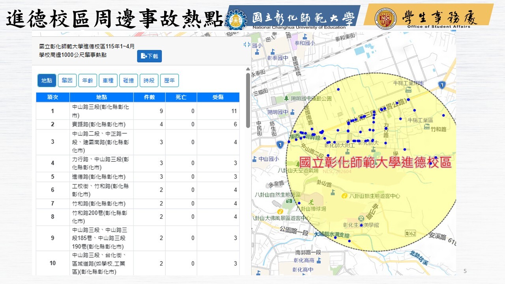Open the 歷年 tab
Image resolution: width=505 pixels, height=284 pixels.
click(170, 80)
